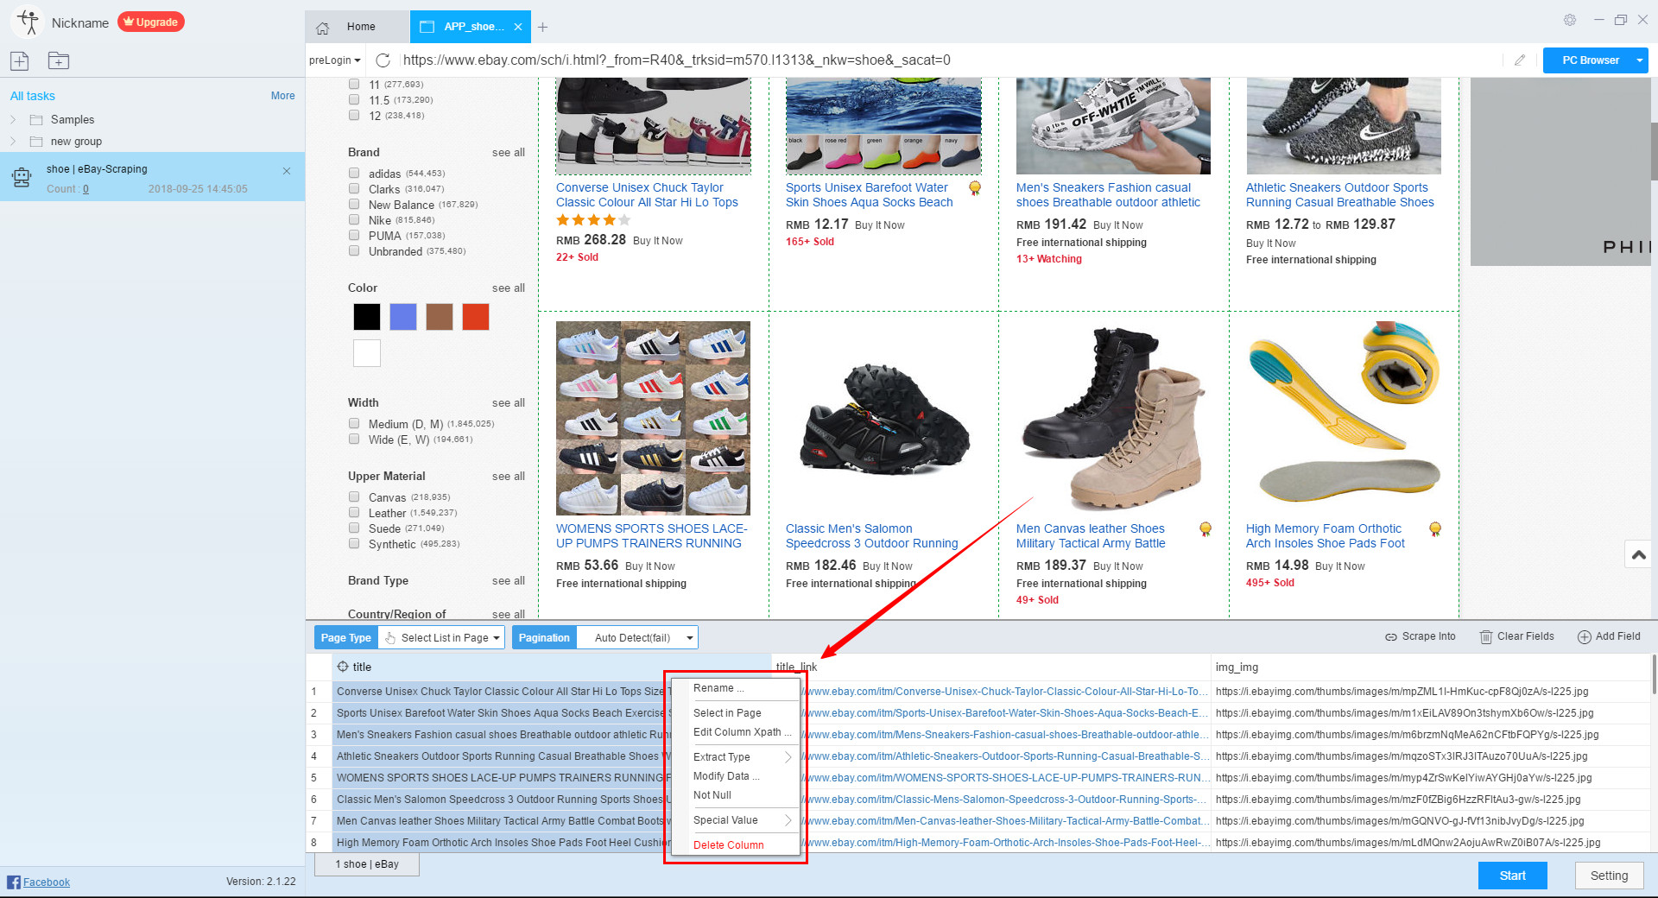Click the Add Field plus icon
This screenshot has width=1658, height=898.
pos(1585,637)
